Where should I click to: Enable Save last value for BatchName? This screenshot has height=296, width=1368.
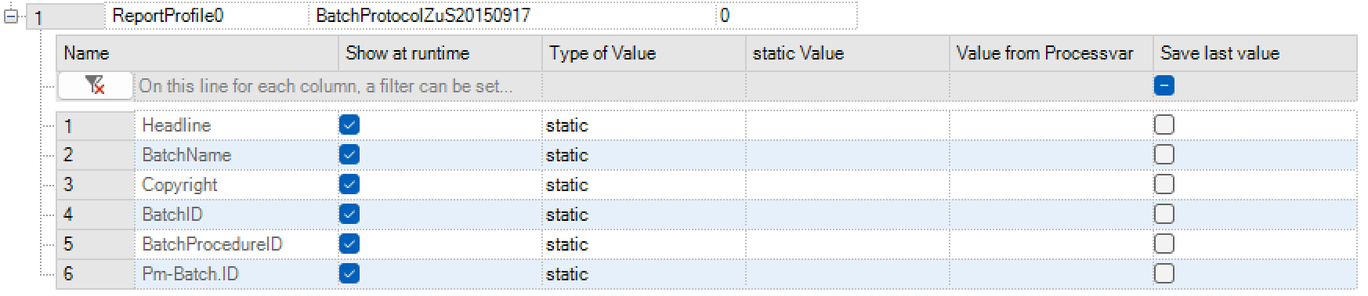1164,154
